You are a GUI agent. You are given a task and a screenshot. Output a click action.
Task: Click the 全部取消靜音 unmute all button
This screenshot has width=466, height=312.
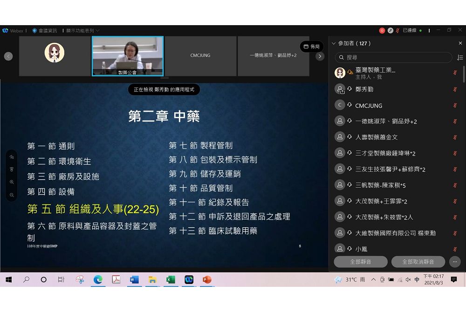pos(418,262)
